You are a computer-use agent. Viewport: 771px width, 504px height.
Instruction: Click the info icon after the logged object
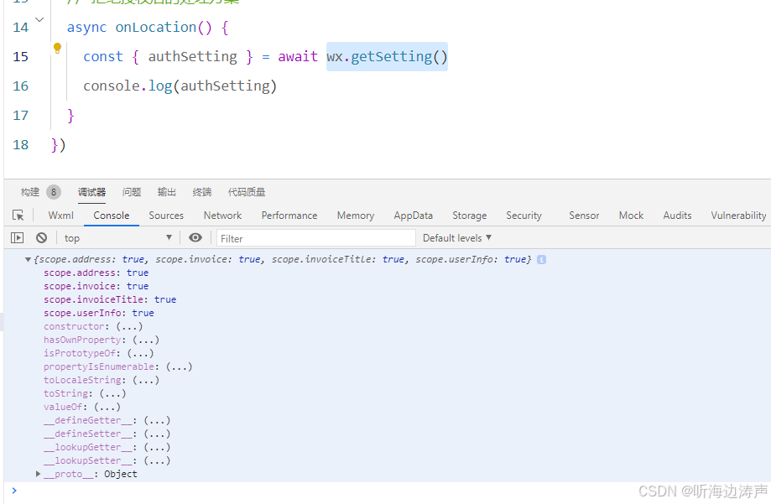pos(541,259)
